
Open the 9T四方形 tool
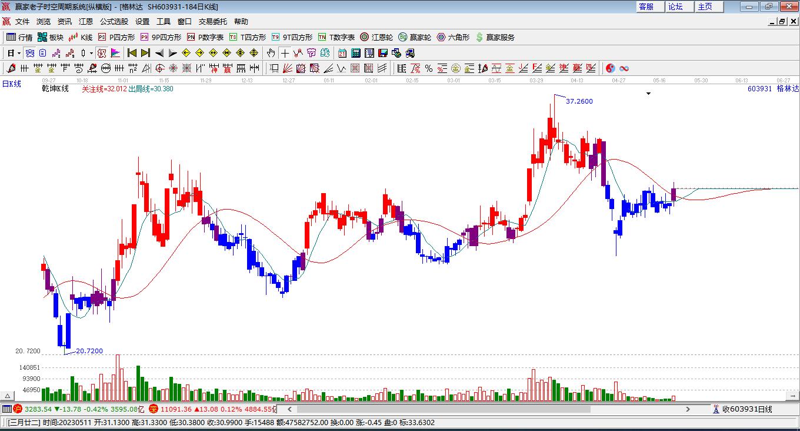[292, 37]
